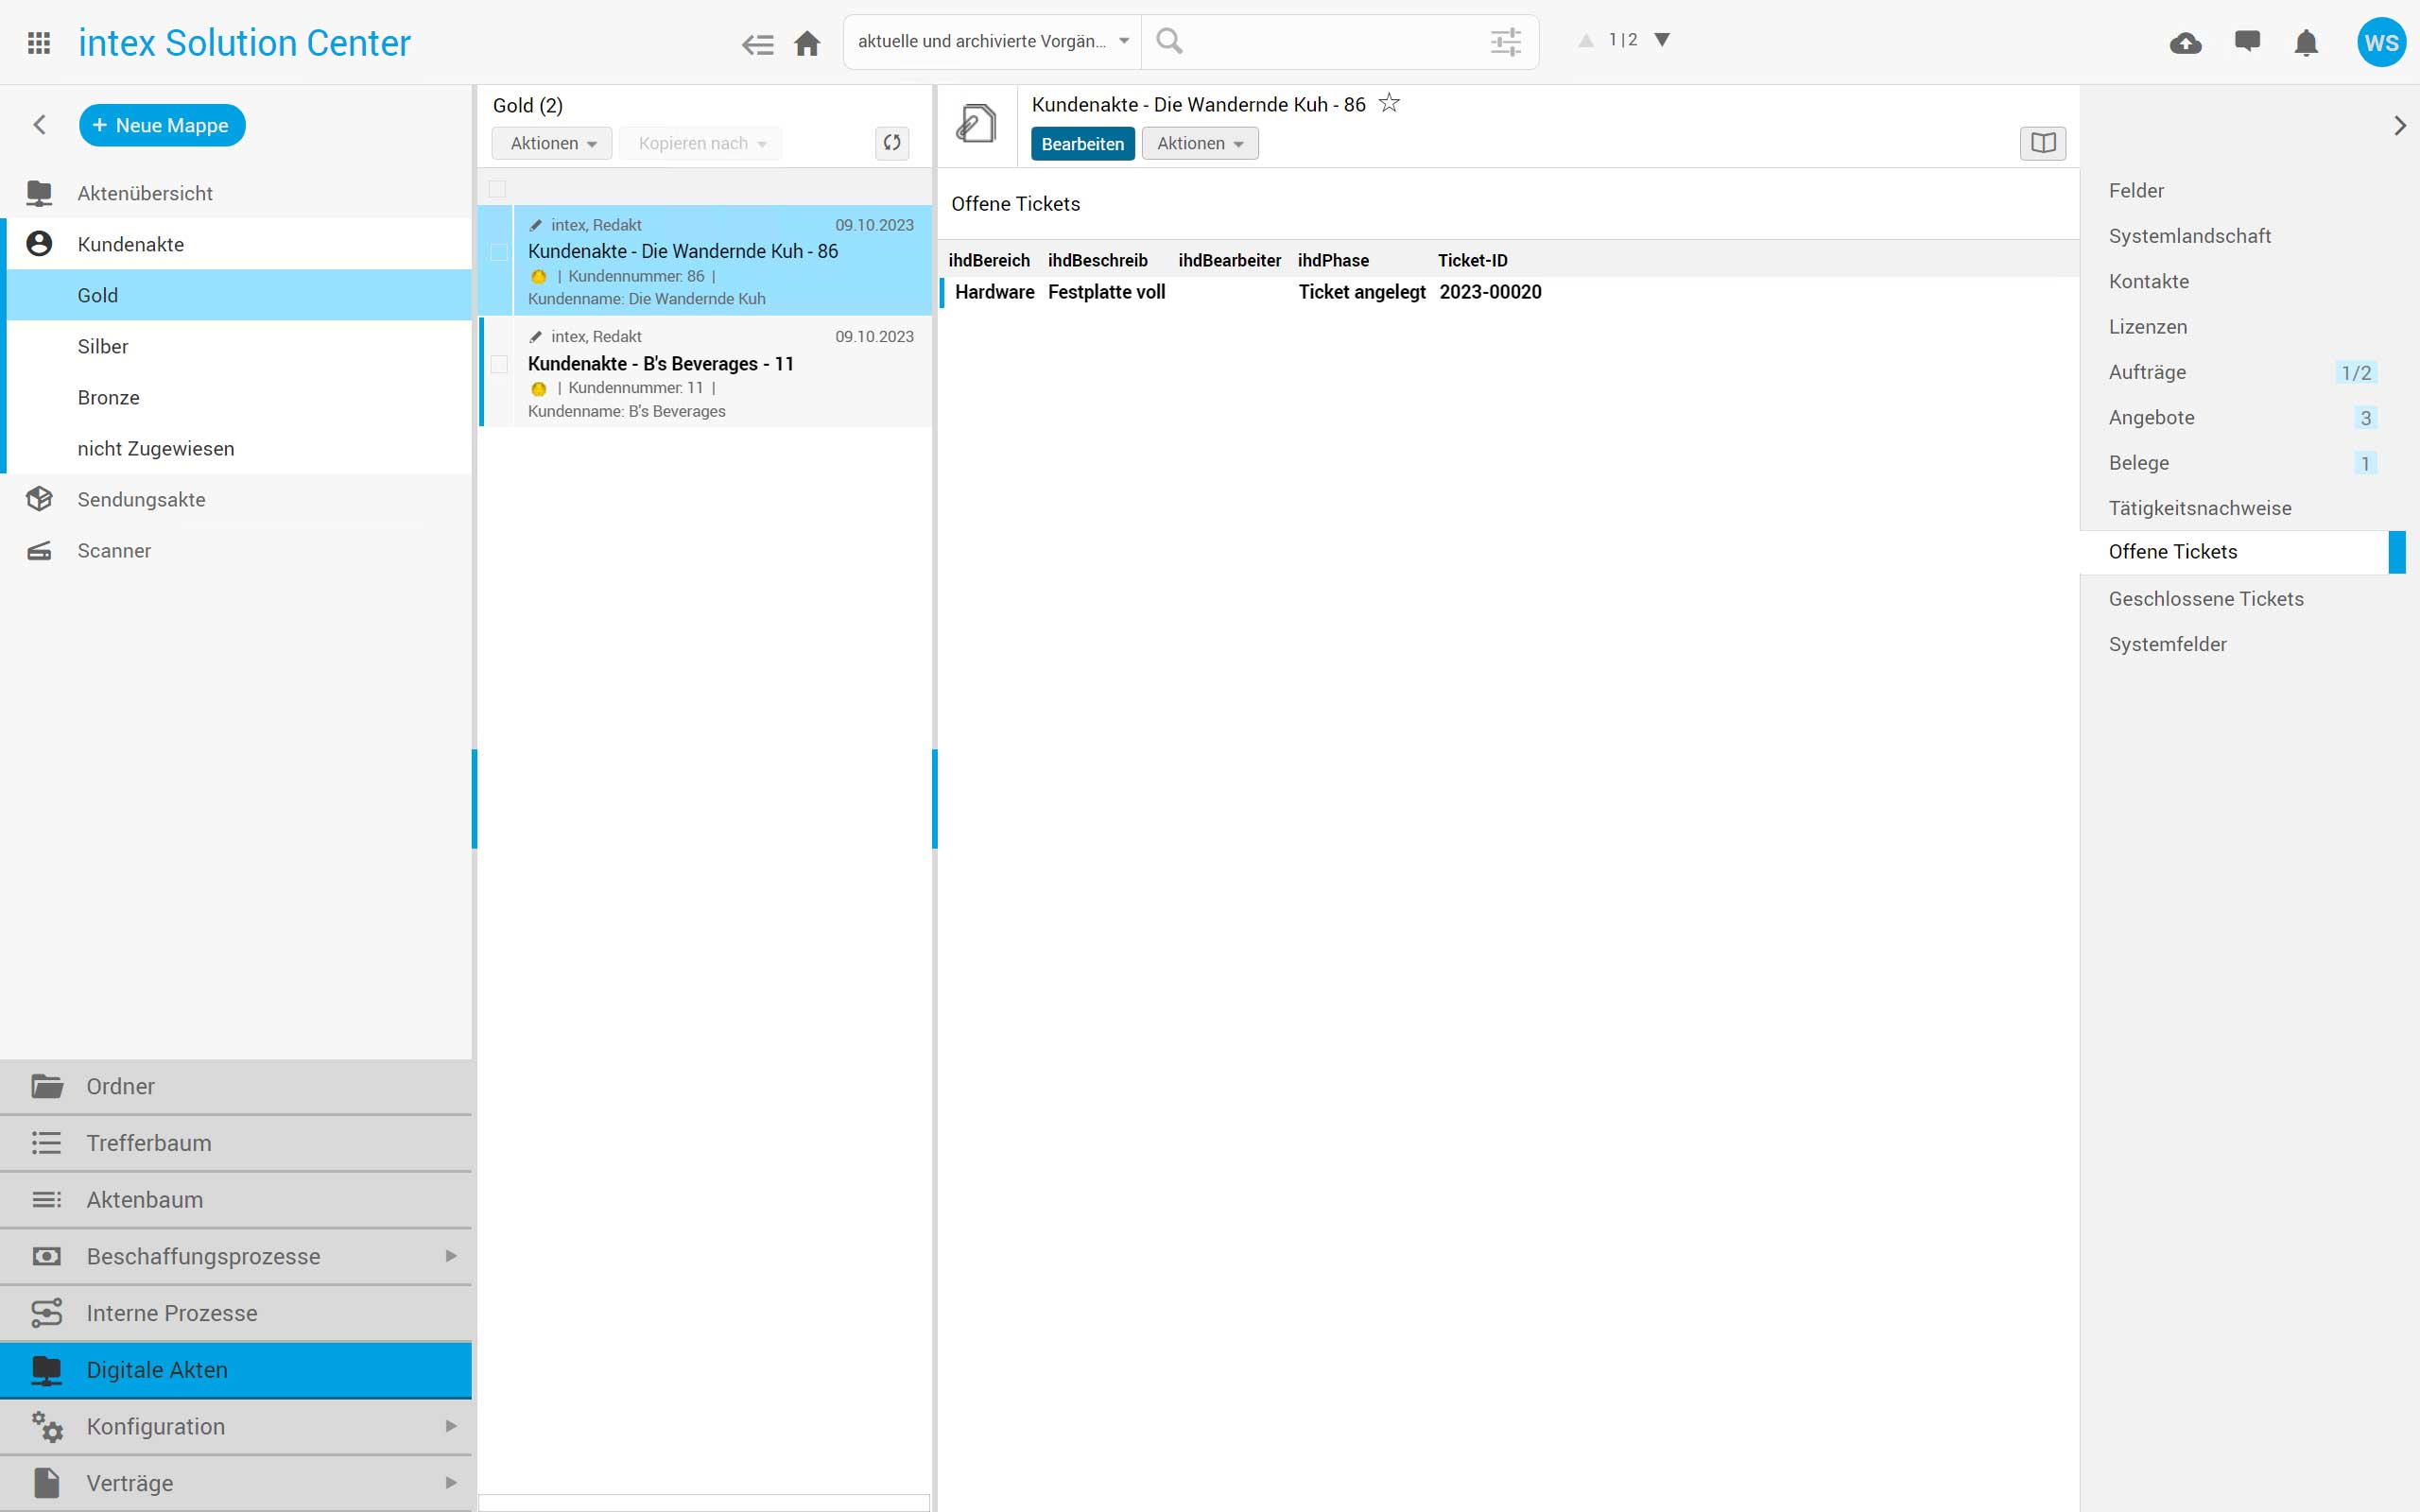Click the Bearbeiten button
This screenshot has height=1512, width=2420.
pos(1082,144)
